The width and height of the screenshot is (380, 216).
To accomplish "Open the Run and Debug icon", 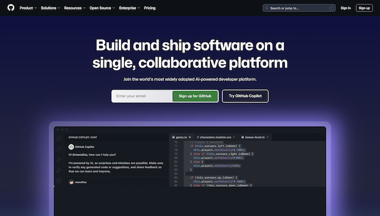I will pyautogui.click(x=59, y=170).
